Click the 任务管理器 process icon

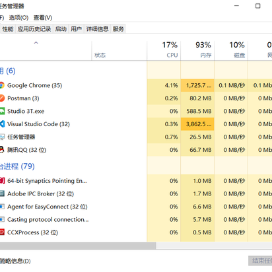(2, 137)
